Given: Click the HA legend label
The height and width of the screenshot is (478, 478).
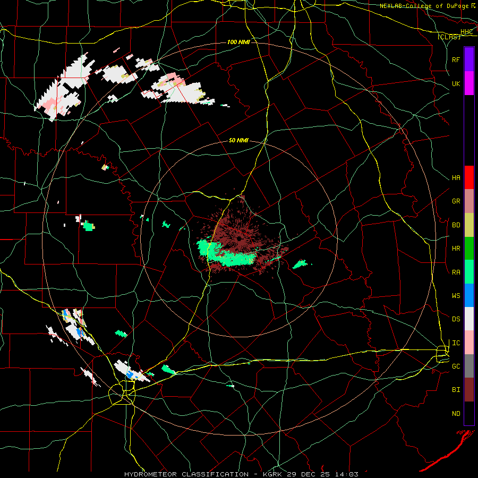Looking at the screenshot, I should click(456, 178).
